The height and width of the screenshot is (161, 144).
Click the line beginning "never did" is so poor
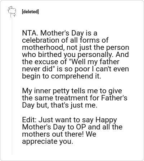click(75, 69)
